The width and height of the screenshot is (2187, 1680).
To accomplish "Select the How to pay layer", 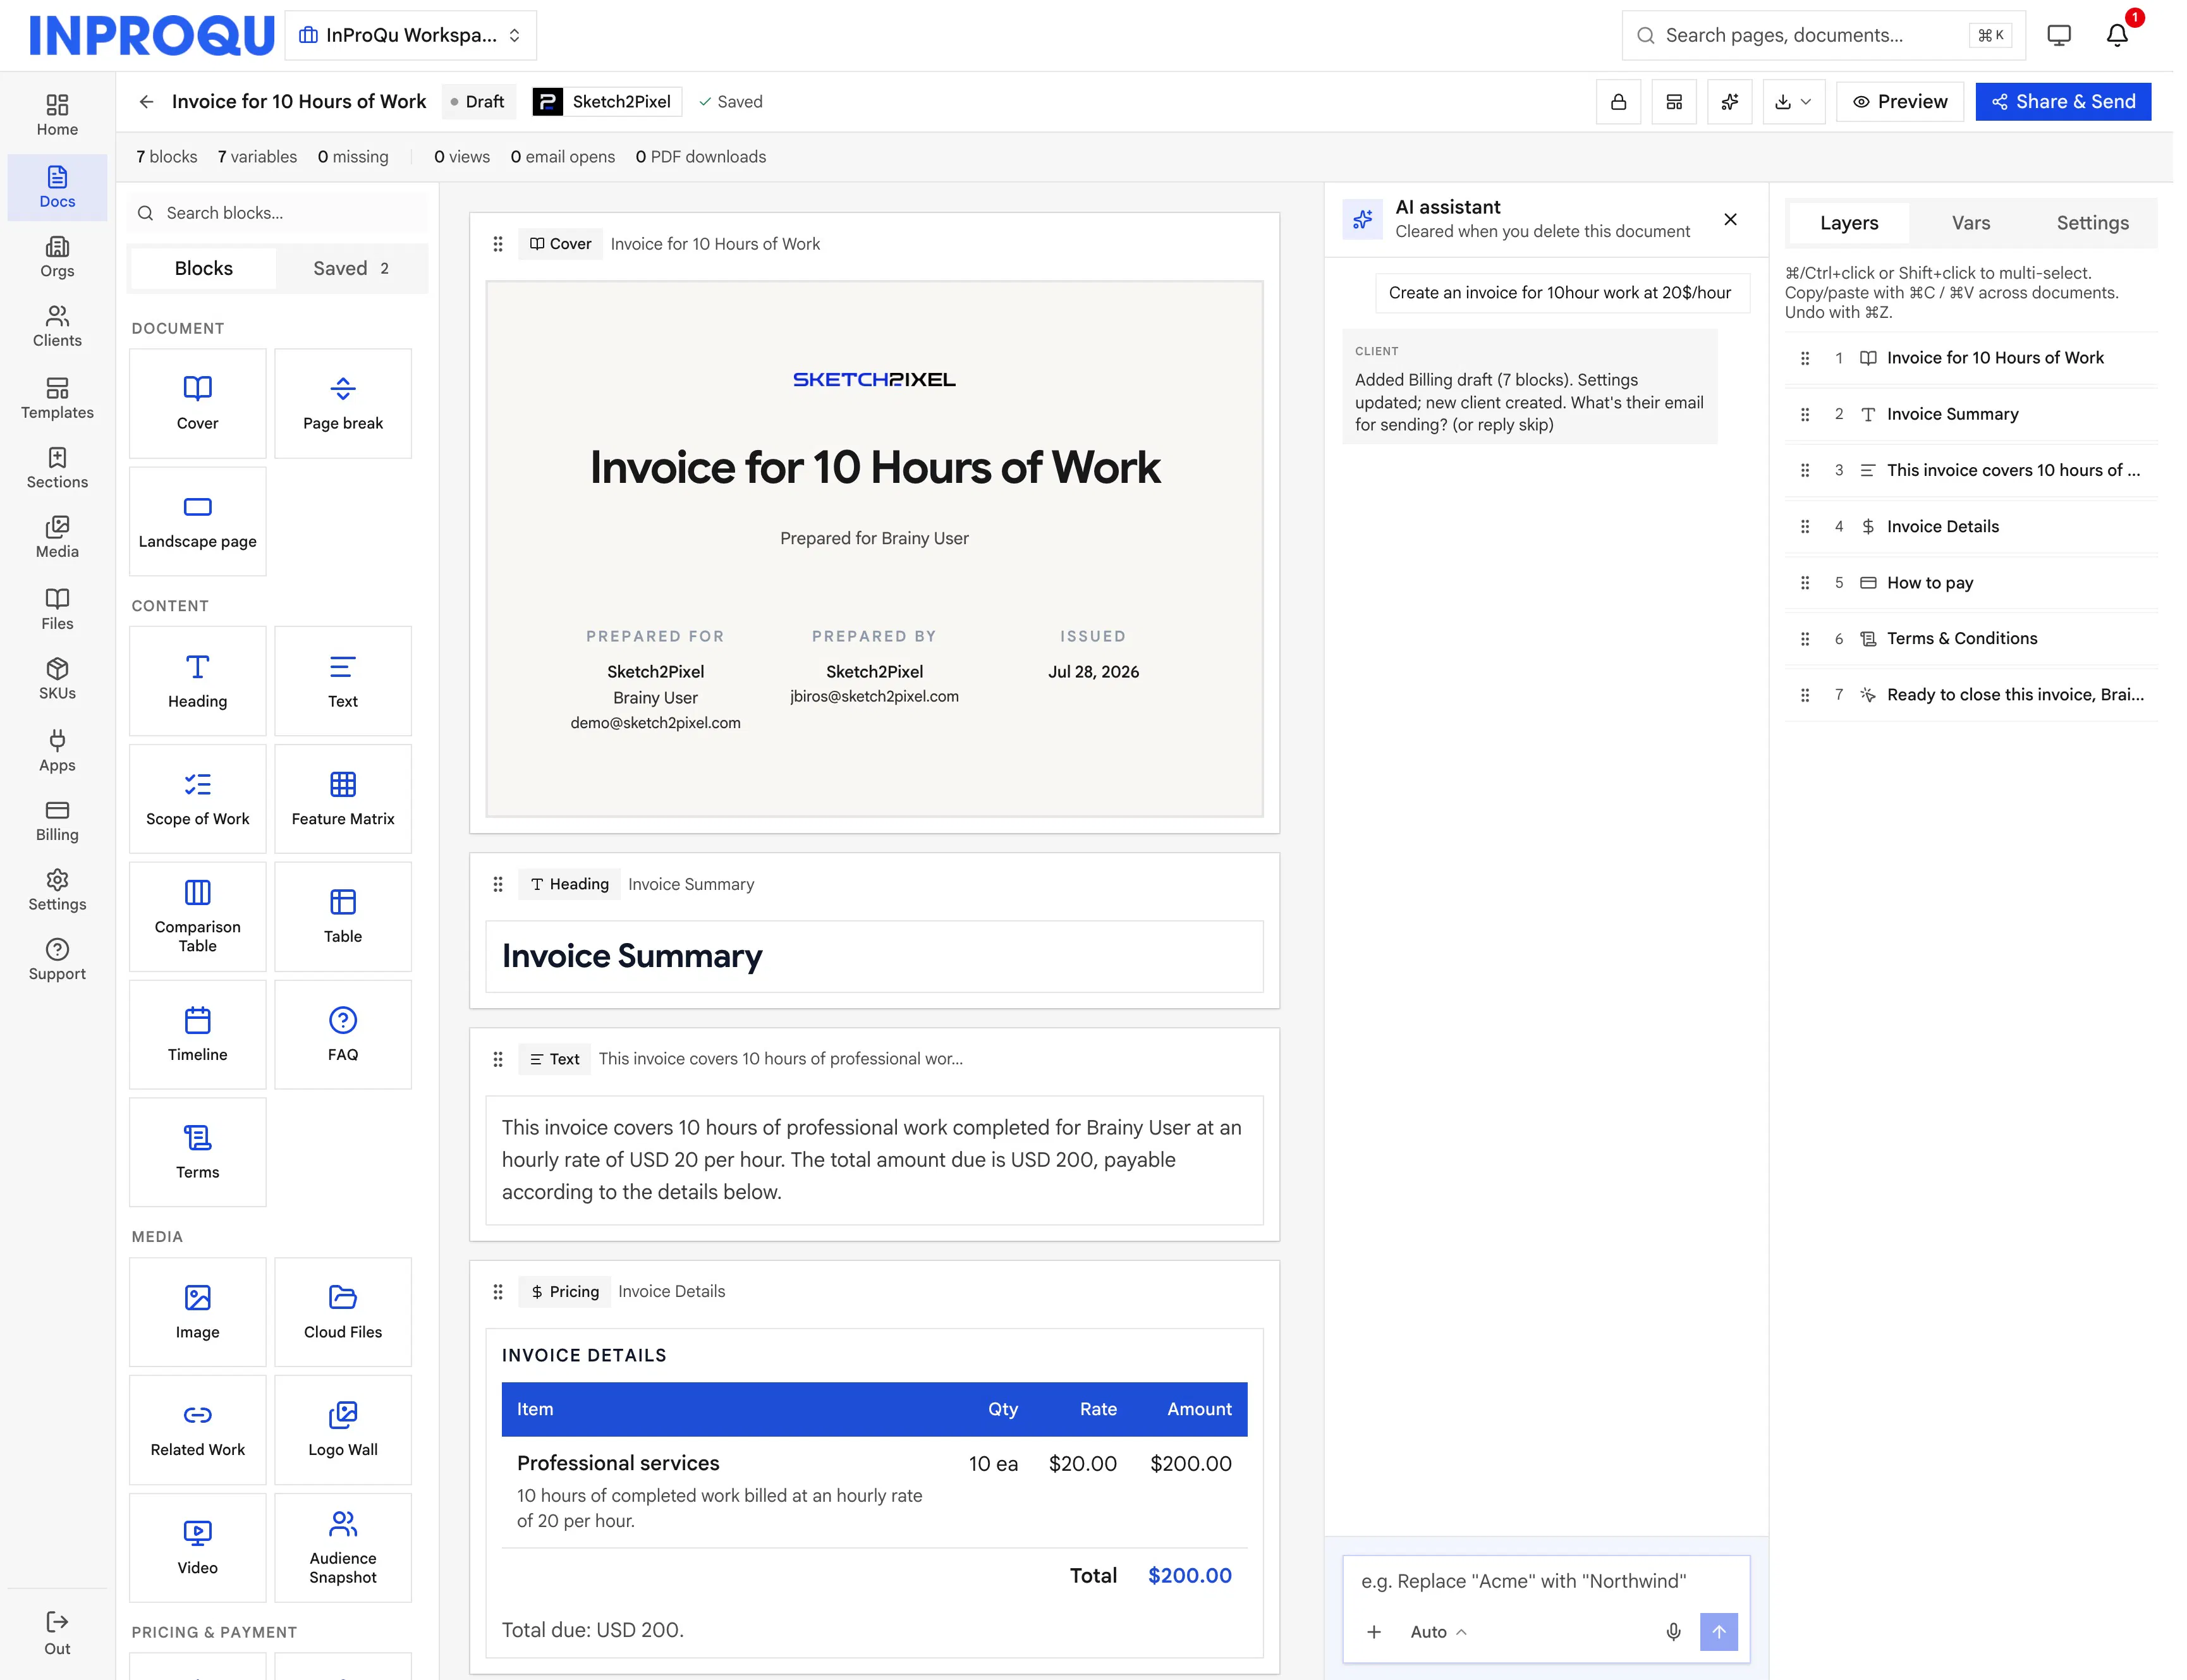I will point(1971,583).
